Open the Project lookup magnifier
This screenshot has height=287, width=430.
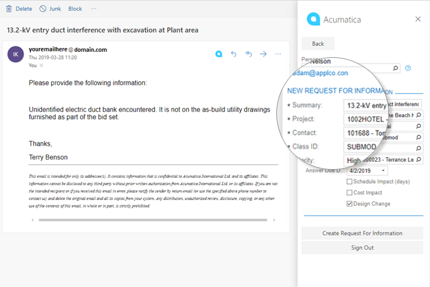point(419,115)
